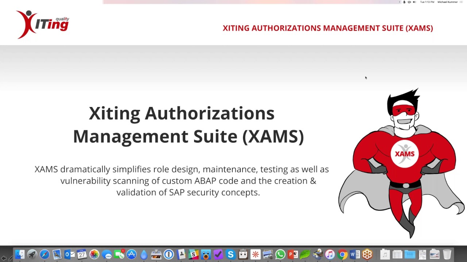Open Finder from the dock
The width and height of the screenshot is (467, 262).
pyautogui.click(x=20, y=254)
